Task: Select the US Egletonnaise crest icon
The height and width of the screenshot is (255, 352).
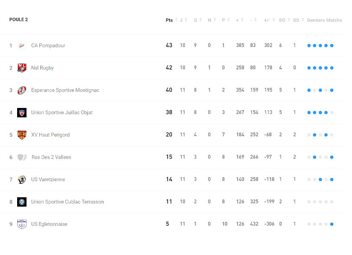Action: 22,224
